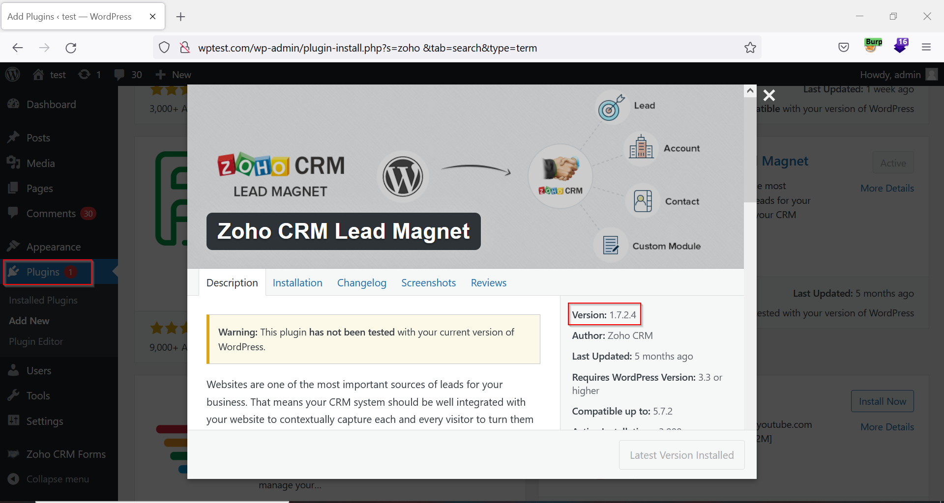Open the Reviews tab

coord(488,283)
